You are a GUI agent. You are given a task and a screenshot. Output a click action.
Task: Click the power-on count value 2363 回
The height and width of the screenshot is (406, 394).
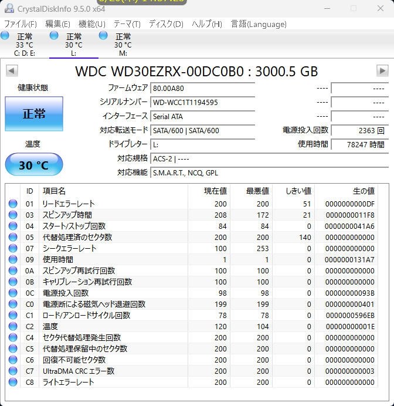(360, 130)
